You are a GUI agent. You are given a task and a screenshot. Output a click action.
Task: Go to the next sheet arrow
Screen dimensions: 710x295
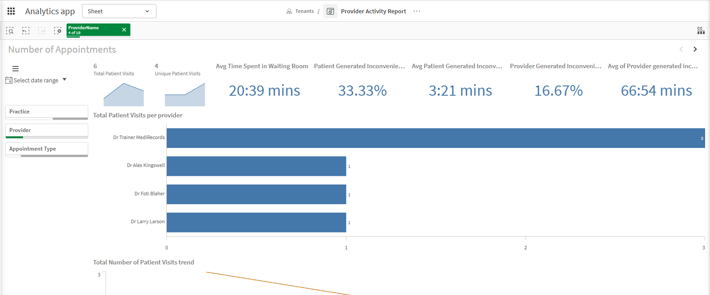695,49
